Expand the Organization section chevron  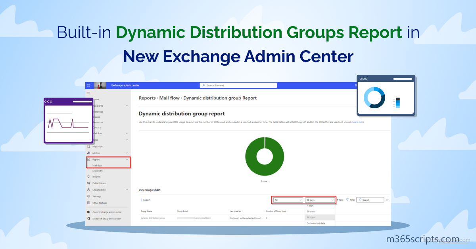(127, 190)
